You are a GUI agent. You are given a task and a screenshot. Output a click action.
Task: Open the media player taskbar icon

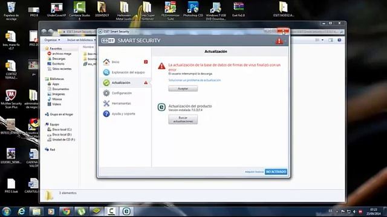(51, 212)
